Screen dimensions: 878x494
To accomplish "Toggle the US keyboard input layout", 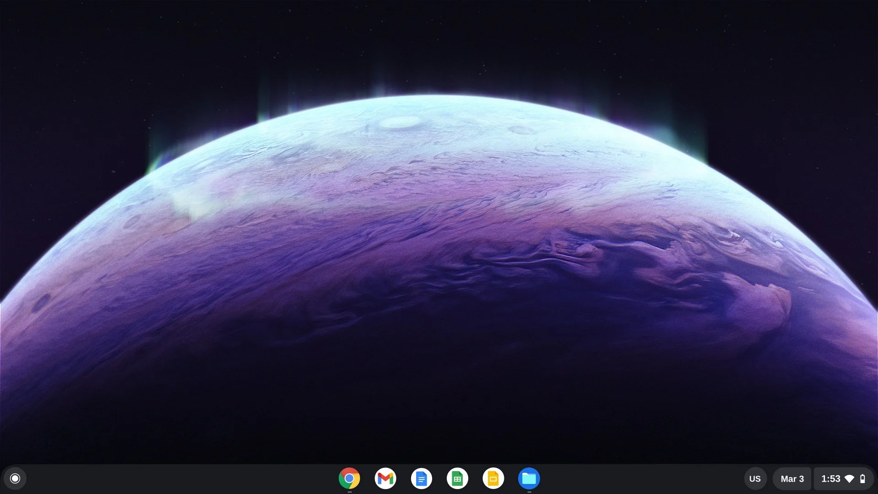I will click(x=755, y=478).
